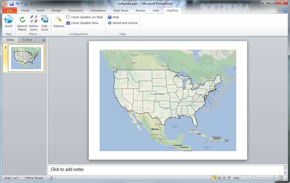Click the blue PowerPoint Help question mark
Image resolution: width=290 pixels, height=183 pixels.
(x=285, y=11)
